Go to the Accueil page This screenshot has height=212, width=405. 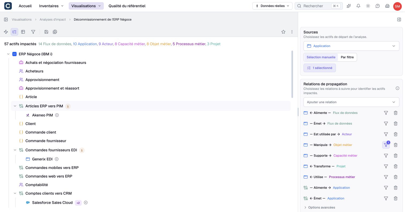25,6
